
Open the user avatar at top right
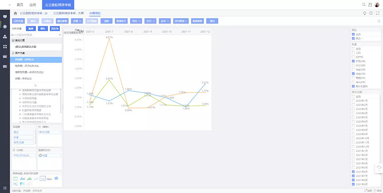377,5
